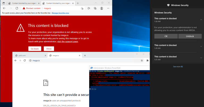The height and width of the screenshot is (107, 204).
Task: Click sad page error icon in Chrome
Action: point(46,83)
